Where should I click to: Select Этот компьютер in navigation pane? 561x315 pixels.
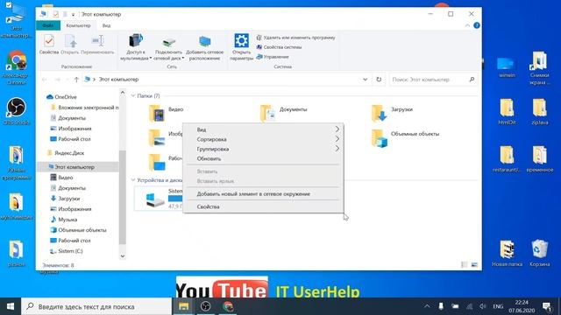click(72, 167)
